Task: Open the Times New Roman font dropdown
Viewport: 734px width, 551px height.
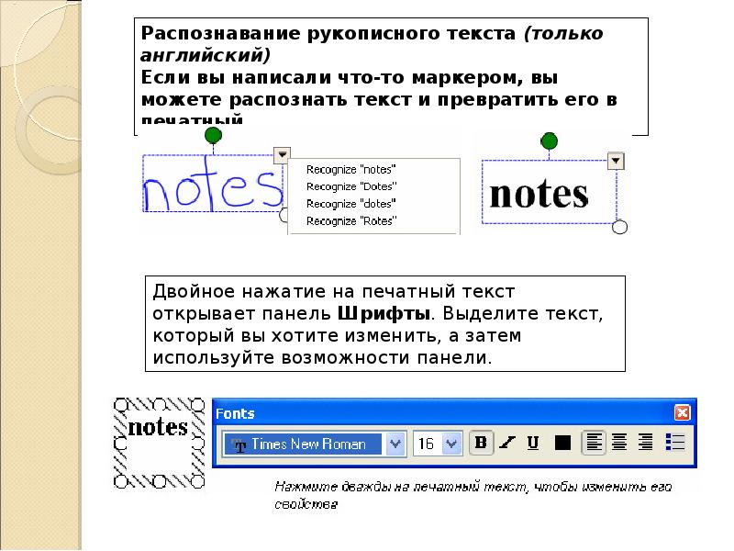Action: click(395, 444)
